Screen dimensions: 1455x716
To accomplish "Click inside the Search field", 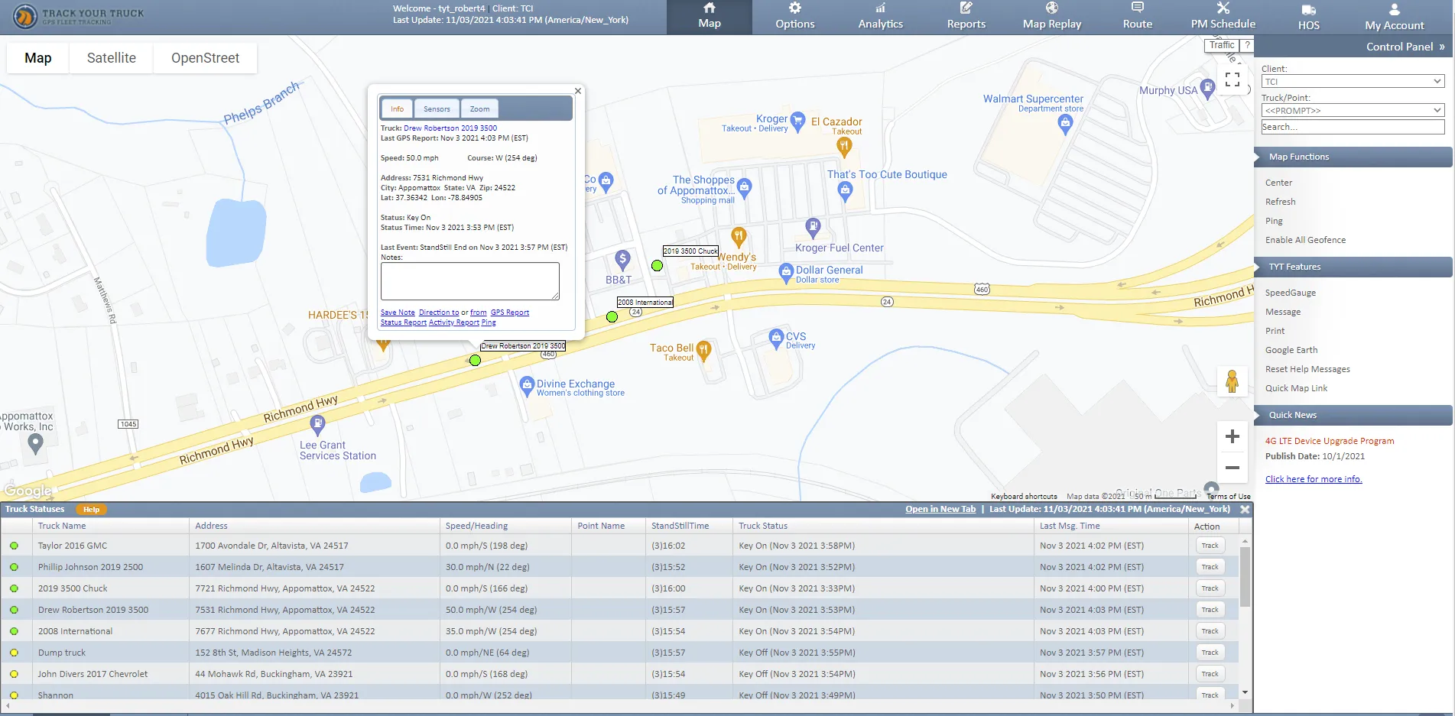I will coord(1351,126).
